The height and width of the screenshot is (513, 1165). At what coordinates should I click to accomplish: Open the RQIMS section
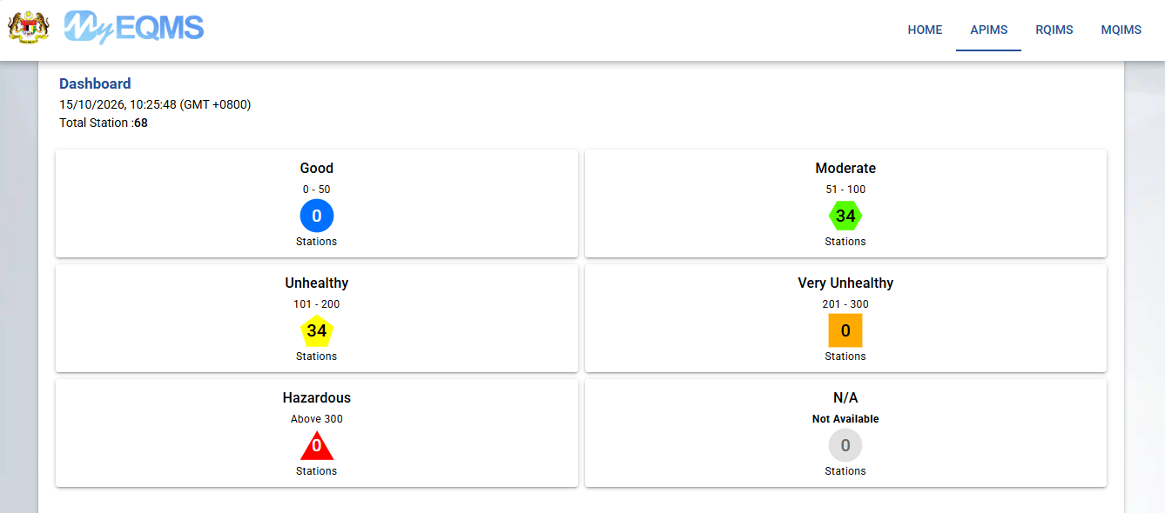click(1054, 30)
